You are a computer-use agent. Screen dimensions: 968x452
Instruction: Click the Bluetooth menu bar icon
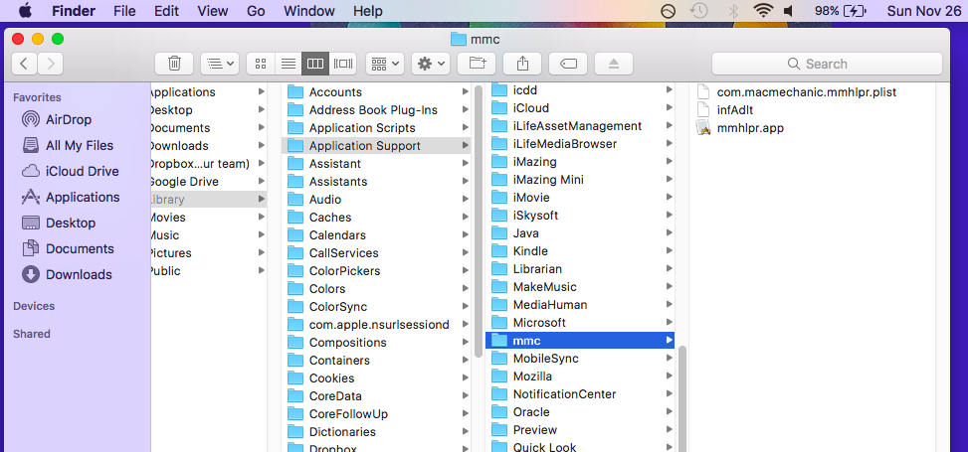pos(733,11)
